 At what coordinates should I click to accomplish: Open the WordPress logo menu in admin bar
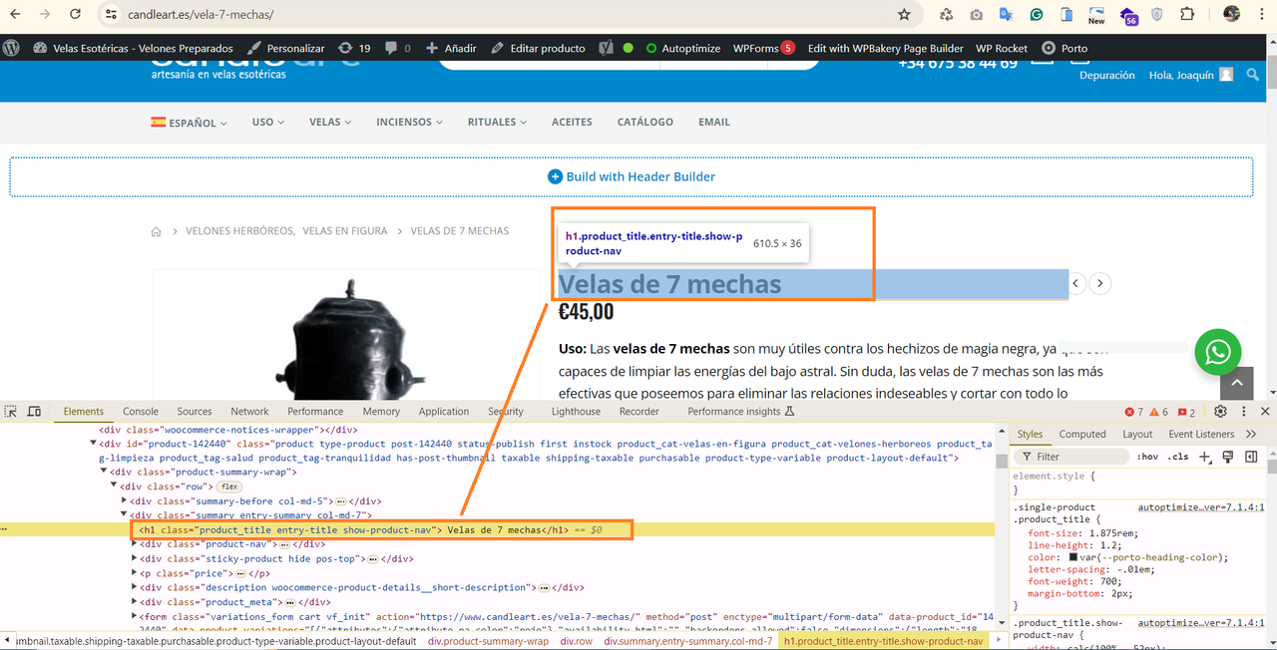pos(12,48)
